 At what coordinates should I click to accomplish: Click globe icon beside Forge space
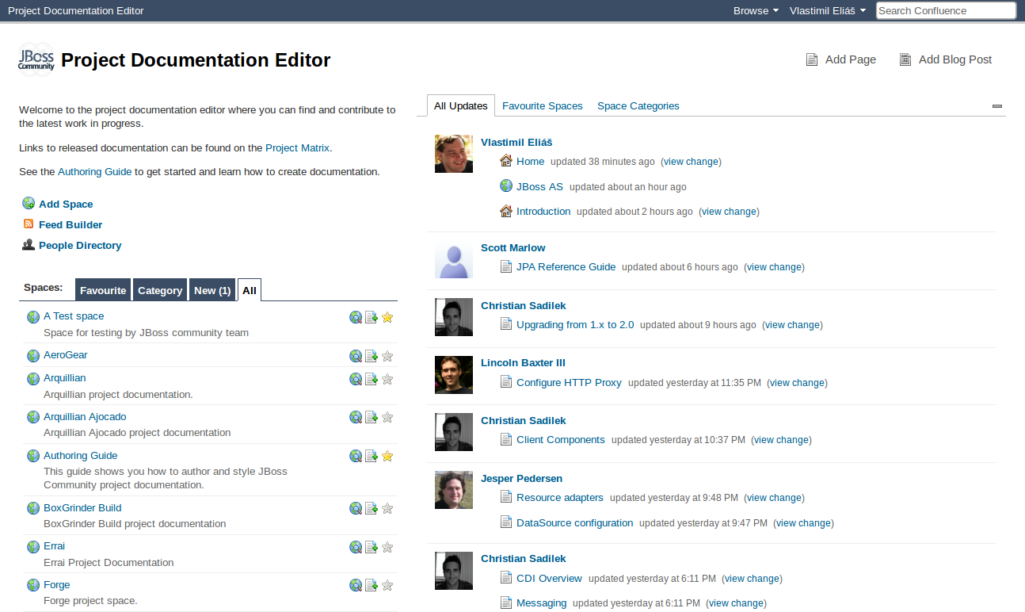pos(33,585)
